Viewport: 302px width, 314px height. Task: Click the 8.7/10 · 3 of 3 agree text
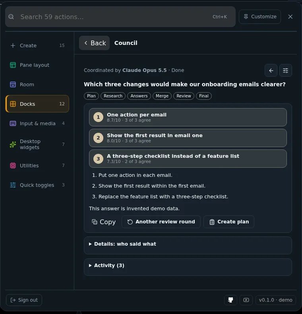[129, 120]
